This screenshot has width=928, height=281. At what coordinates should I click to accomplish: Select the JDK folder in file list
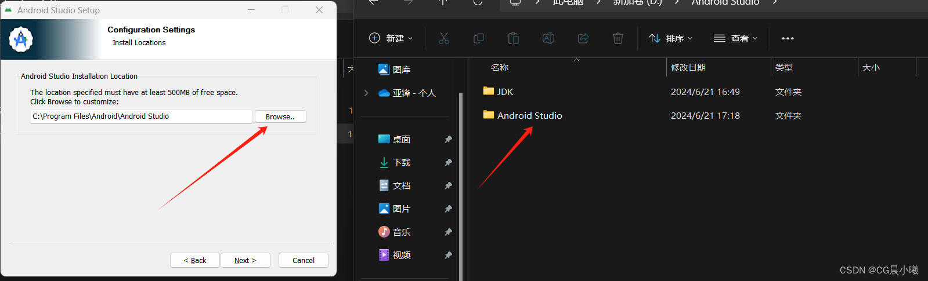[x=505, y=92]
